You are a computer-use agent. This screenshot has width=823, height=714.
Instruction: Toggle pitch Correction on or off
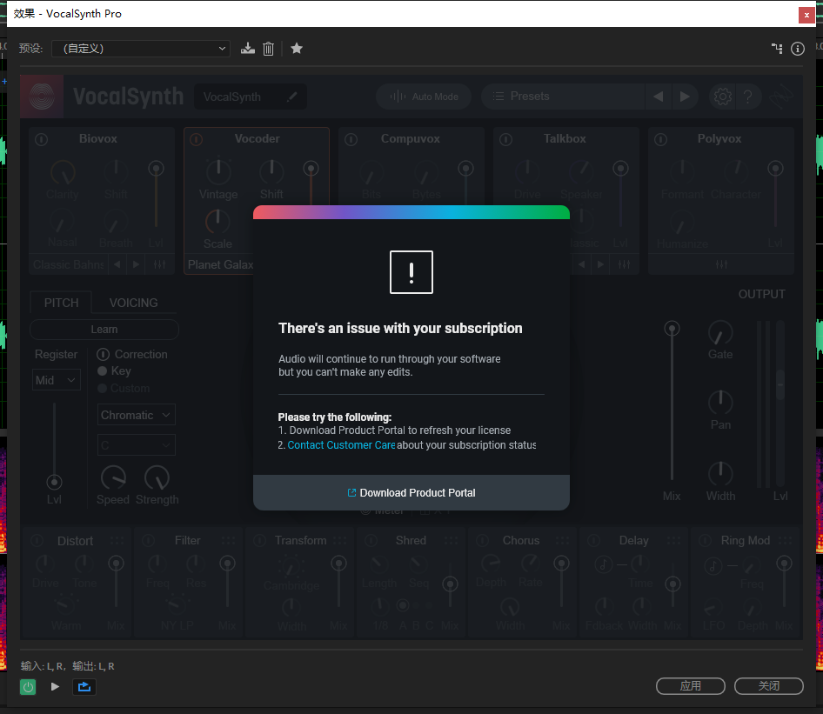(103, 355)
